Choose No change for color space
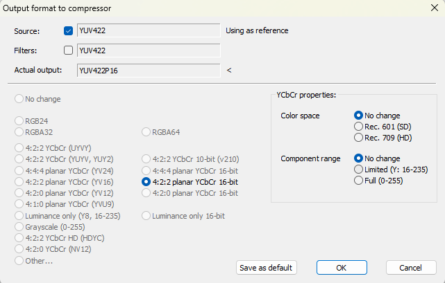The width and height of the screenshot is (445, 283). click(x=359, y=116)
